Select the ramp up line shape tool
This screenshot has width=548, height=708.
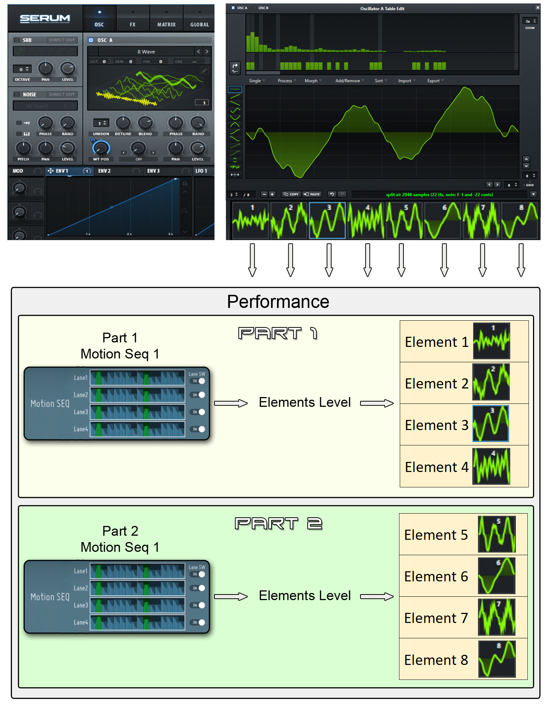pyautogui.click(x=235, y=96)
